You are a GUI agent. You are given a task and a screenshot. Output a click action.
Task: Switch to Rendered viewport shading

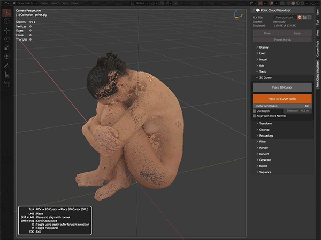coord(302,3)
